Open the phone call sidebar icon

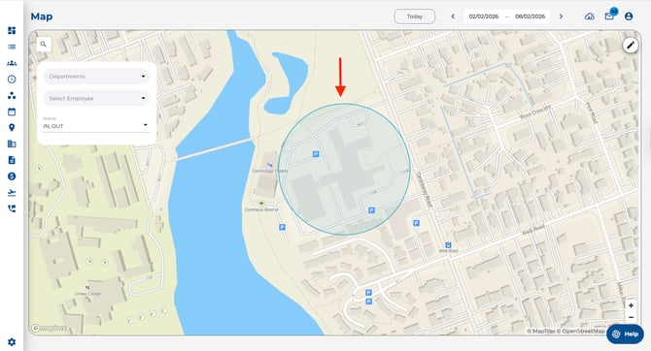(12, 208)
